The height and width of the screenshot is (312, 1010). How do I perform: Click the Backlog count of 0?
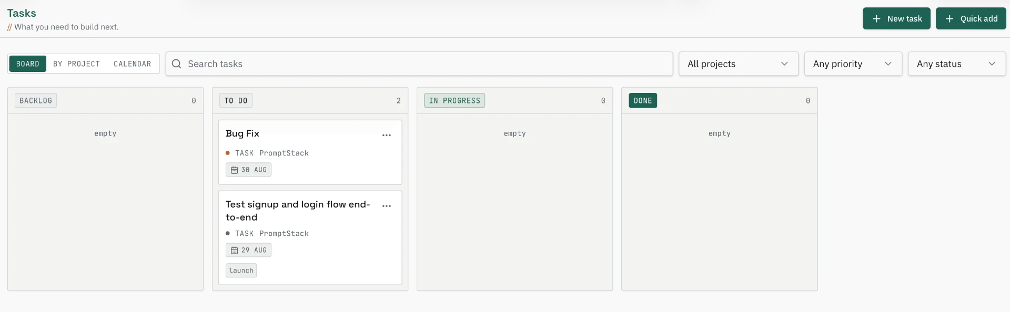pos(194,101)
